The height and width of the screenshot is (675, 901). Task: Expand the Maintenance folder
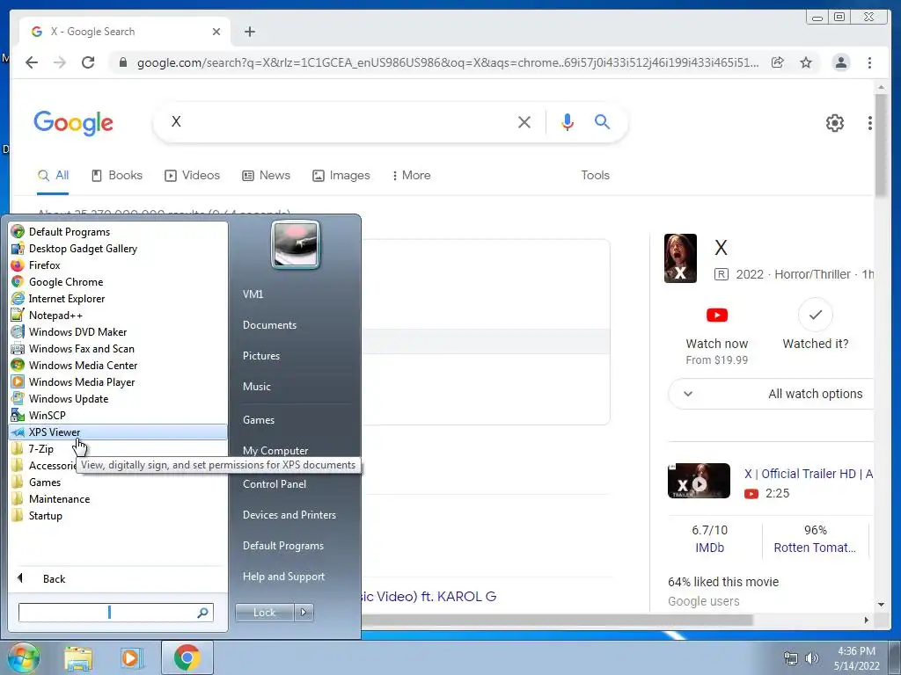click(118, 499)
